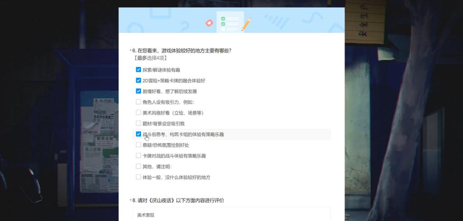
Task: Uncheck 2D冒险+策略卡牌的融合体验好 option
Action: click(x=138, y=80)
